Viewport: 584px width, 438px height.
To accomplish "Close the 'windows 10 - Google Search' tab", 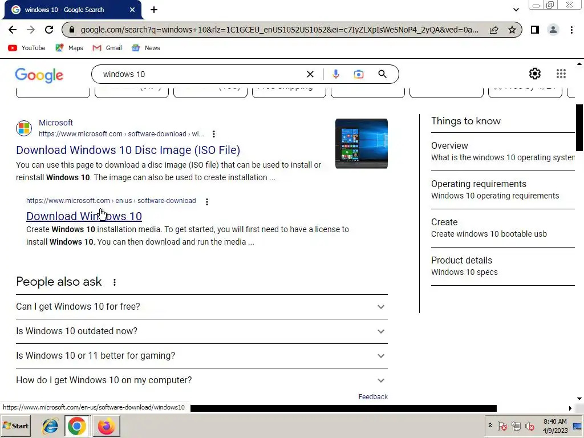I will [132, 10].
